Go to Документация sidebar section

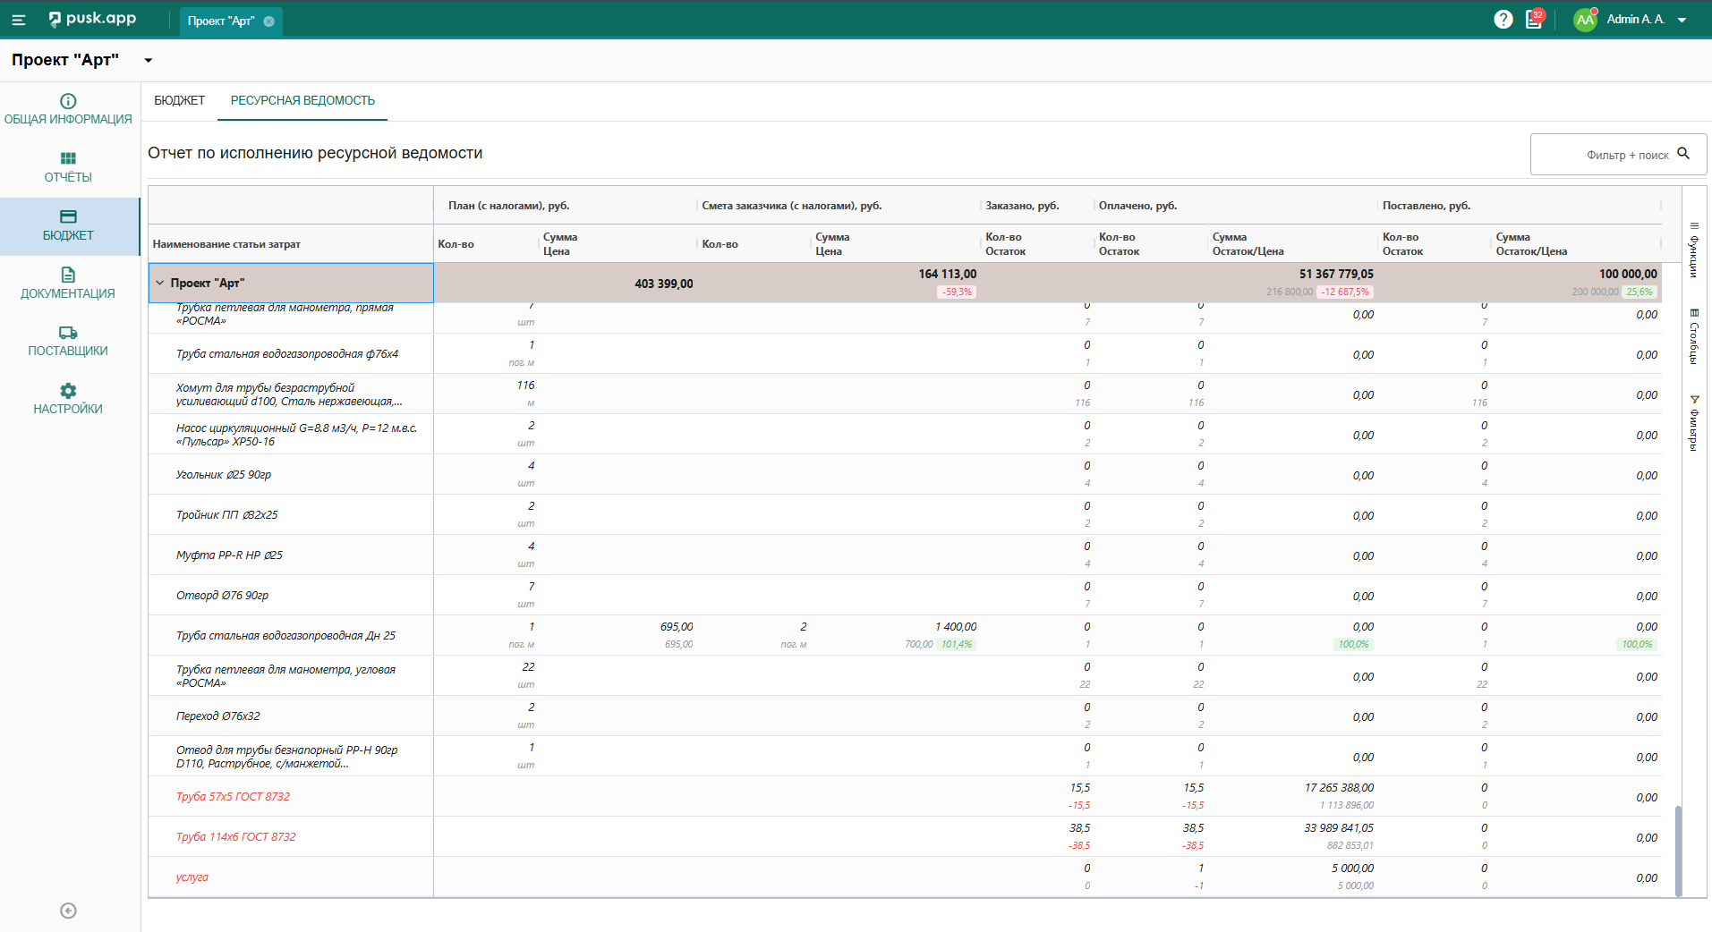(x=68, y=283)
